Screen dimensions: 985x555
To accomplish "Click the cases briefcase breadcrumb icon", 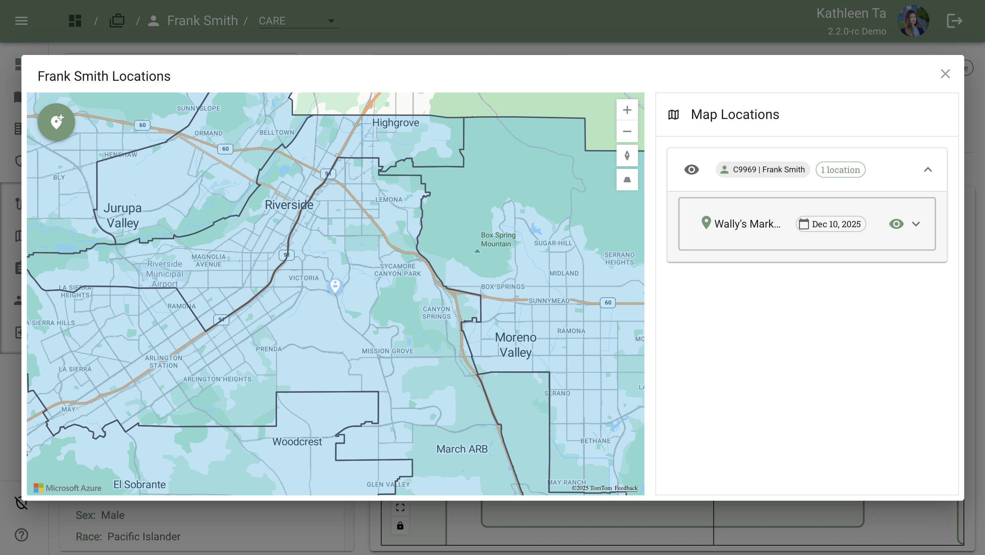I will click(117, 21).
